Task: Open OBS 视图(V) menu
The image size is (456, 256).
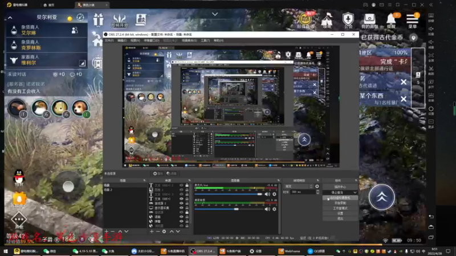Action: click(x=135, y=40)
